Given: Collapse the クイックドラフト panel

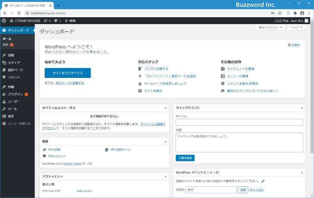Looking at the screenshot, I should (x=302, y=108).
